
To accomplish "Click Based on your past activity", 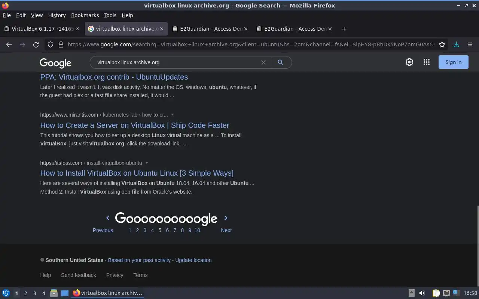I will pyautogui.click(x=139, y=260).
